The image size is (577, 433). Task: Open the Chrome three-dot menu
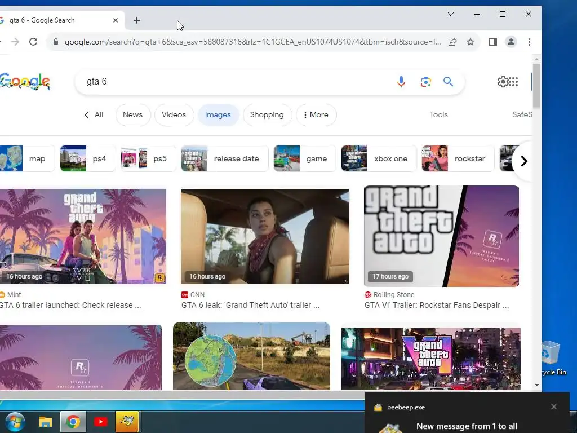(529, 42)
